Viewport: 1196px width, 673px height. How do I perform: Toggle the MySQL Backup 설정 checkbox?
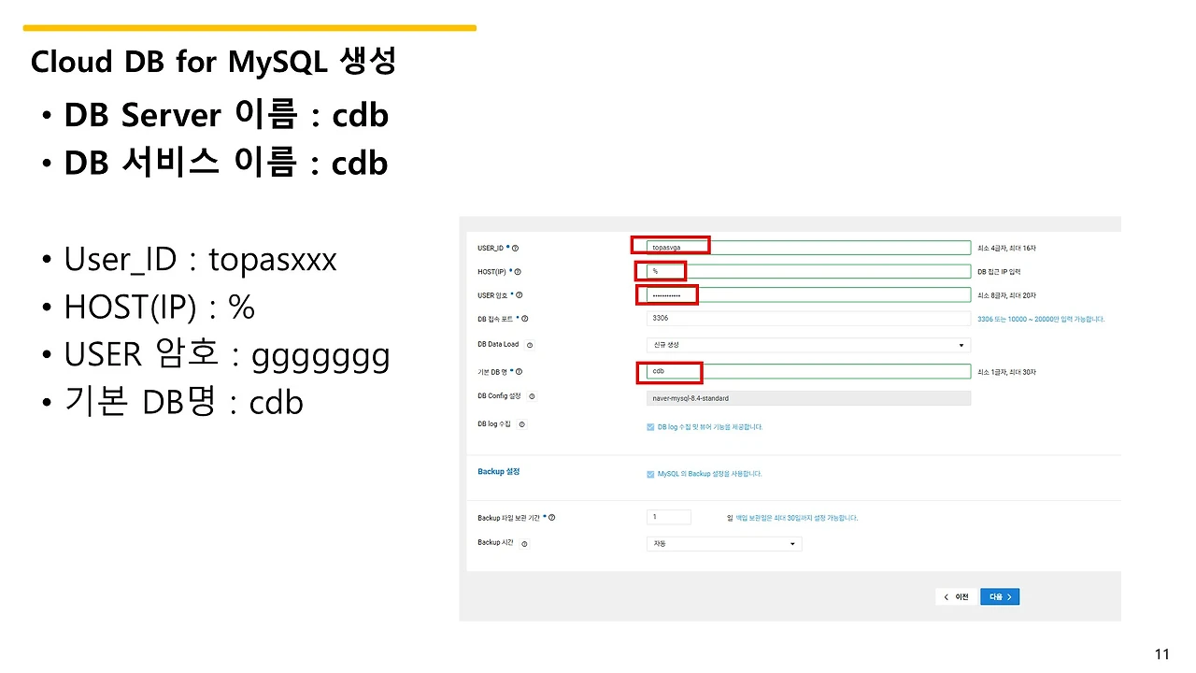650,473
